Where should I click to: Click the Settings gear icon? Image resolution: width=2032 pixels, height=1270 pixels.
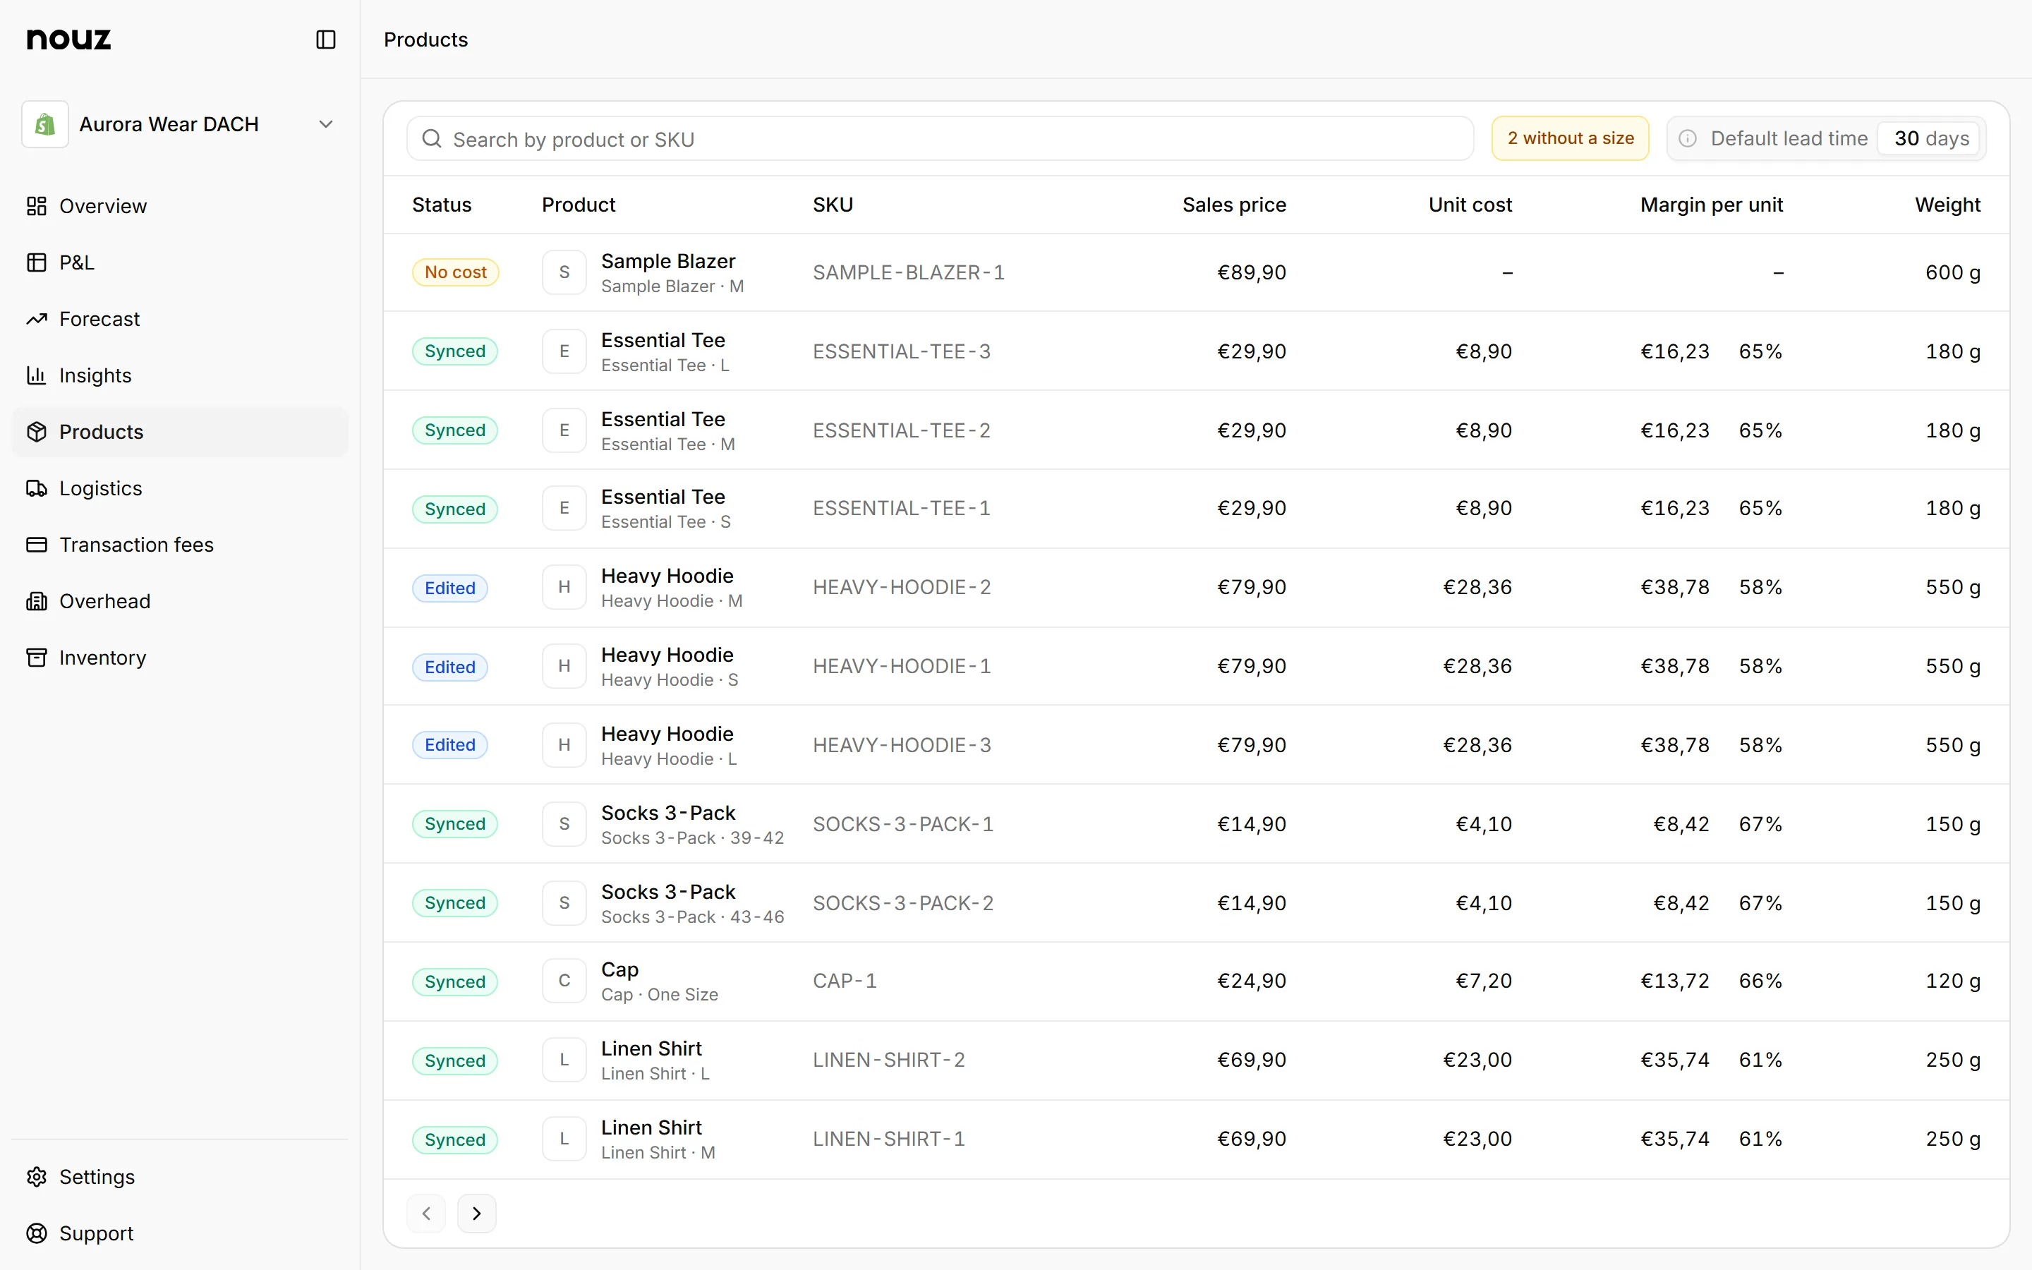(x=36, y=1177)
